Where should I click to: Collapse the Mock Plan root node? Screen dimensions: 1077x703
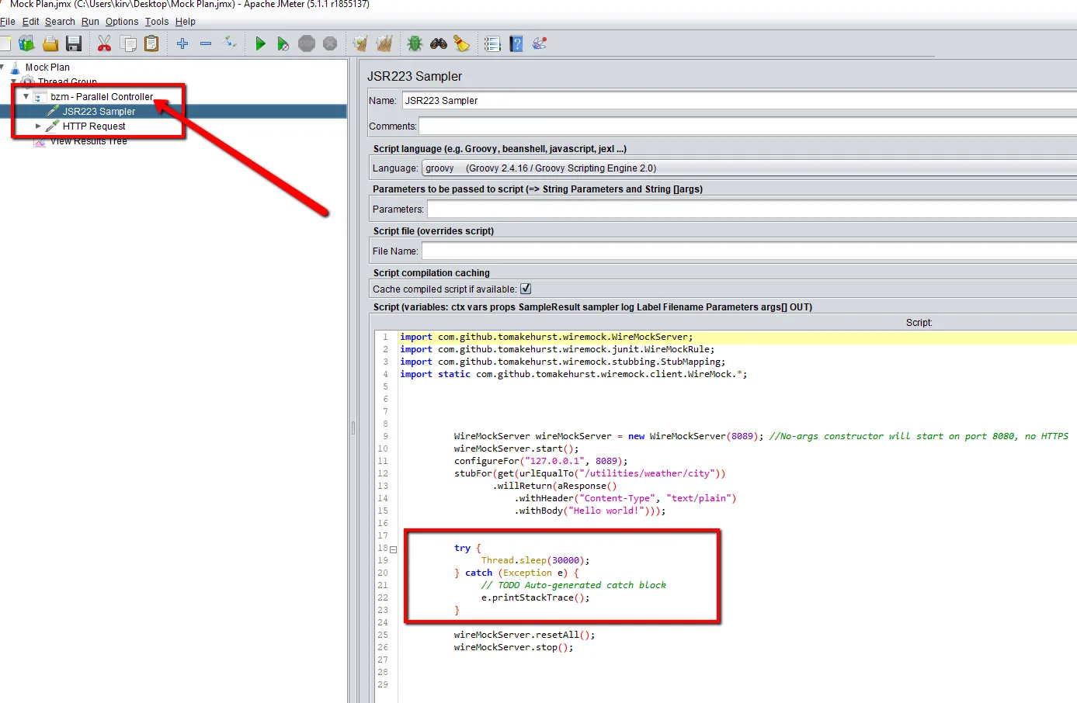tap(2, 67)
